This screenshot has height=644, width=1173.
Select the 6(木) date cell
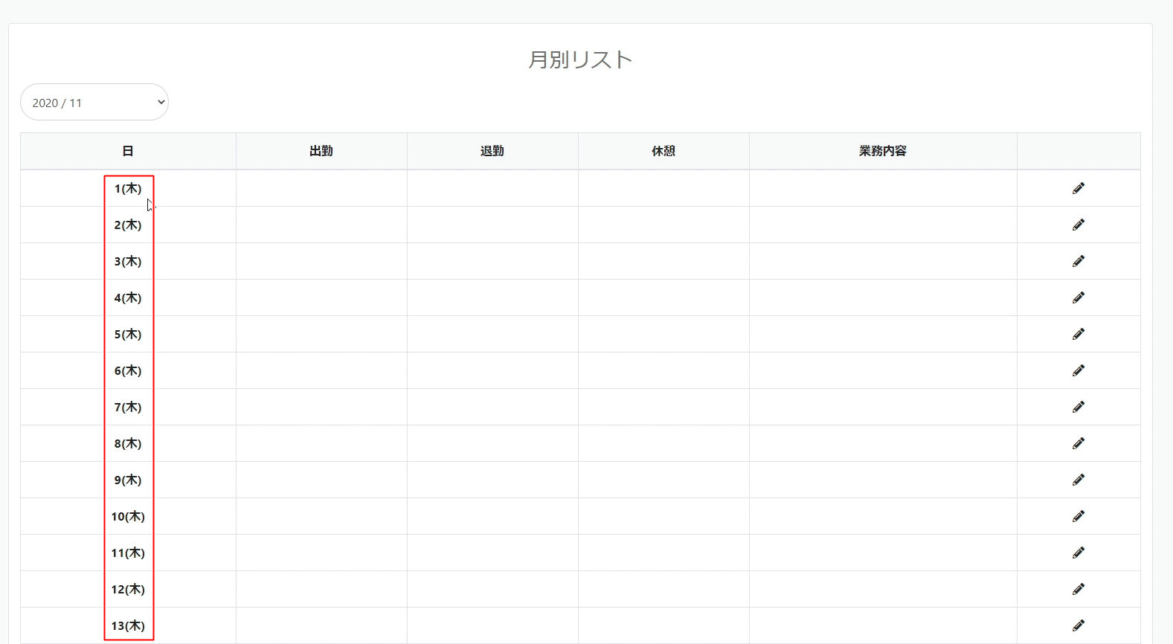click(x=128, y=370)
